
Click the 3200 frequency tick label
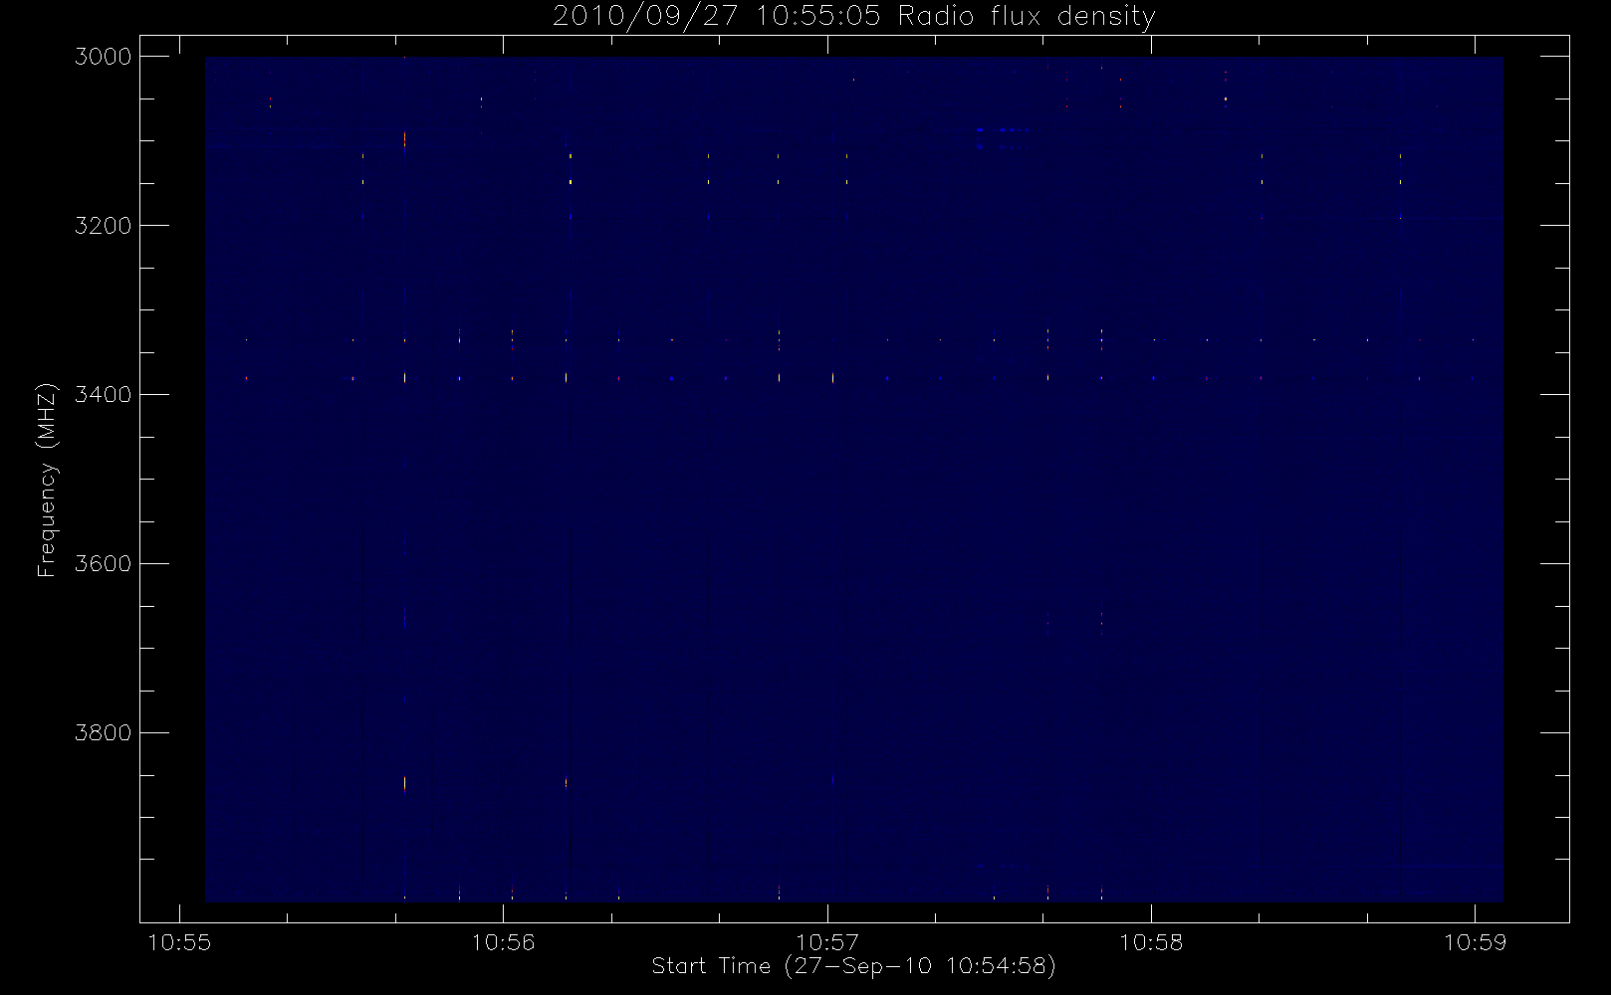tap(103, 226)
